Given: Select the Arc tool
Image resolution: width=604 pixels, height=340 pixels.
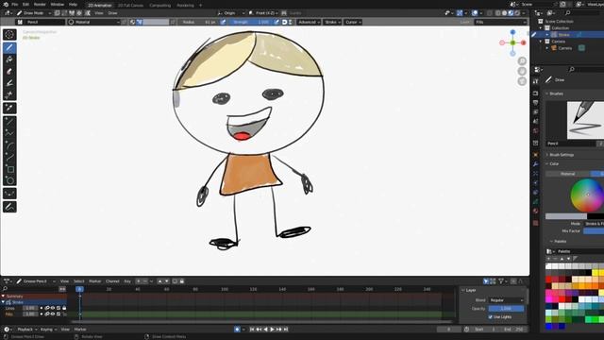Looking at the screenshot, I should [9, 145].
